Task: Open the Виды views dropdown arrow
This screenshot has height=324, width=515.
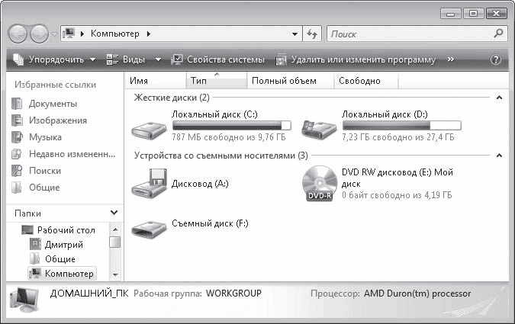Action: [158, 59]
